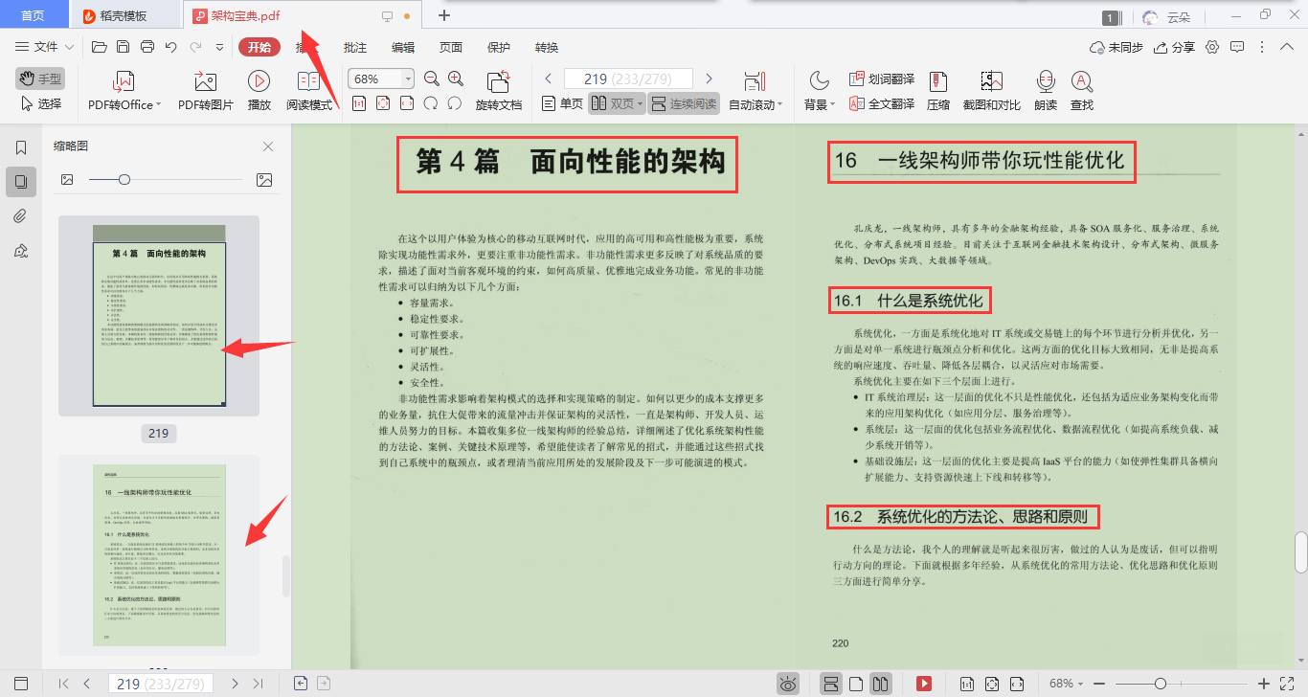The width and height of the screenshot is (1308, 697).
Task: Collapse the ribbon with the up chevron
Action: coord(1286,47)
